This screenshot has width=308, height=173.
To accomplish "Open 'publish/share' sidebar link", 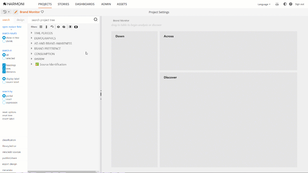I will coord(9,158).
